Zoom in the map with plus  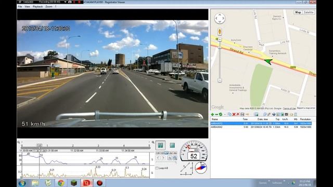click(x=220, y=39)
